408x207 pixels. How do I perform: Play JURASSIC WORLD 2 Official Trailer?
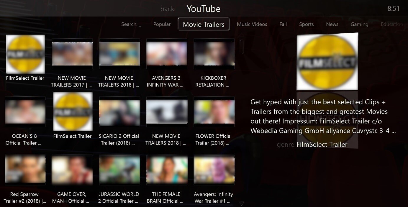coord(119,170)
